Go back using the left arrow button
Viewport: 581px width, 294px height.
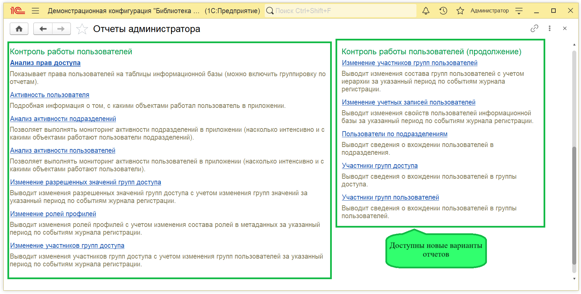[x=43, y=29]
